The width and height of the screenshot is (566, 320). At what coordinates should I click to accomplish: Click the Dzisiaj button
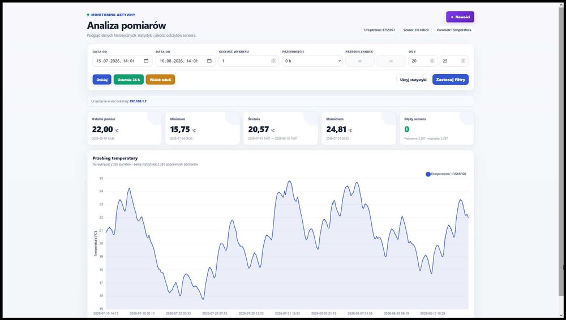tap(102, 80)
